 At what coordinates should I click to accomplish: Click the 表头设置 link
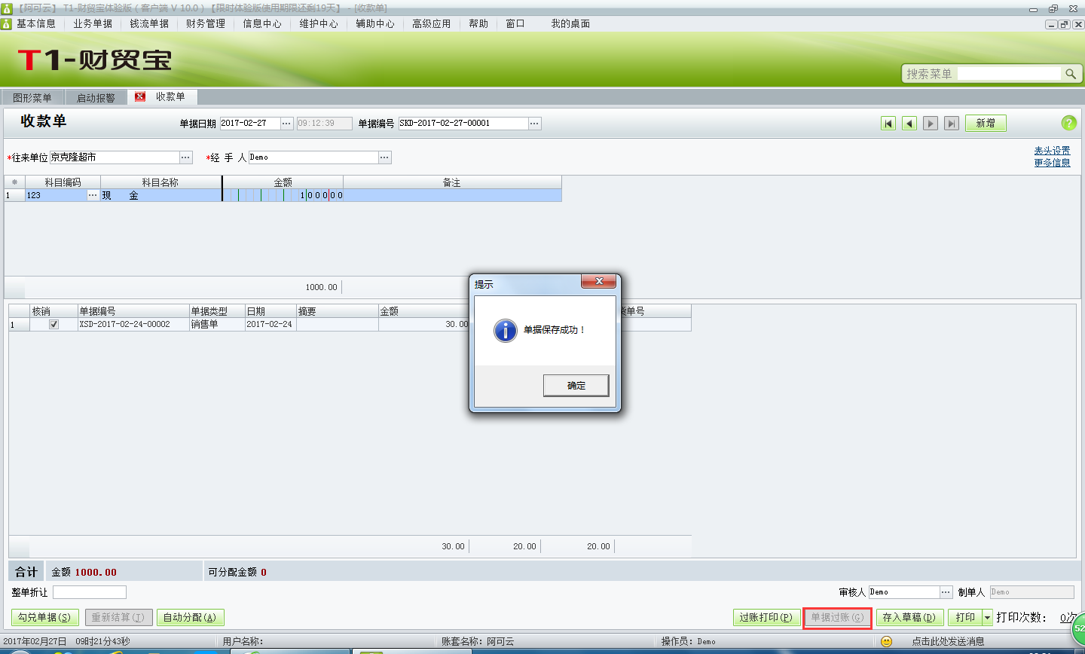1052,151
